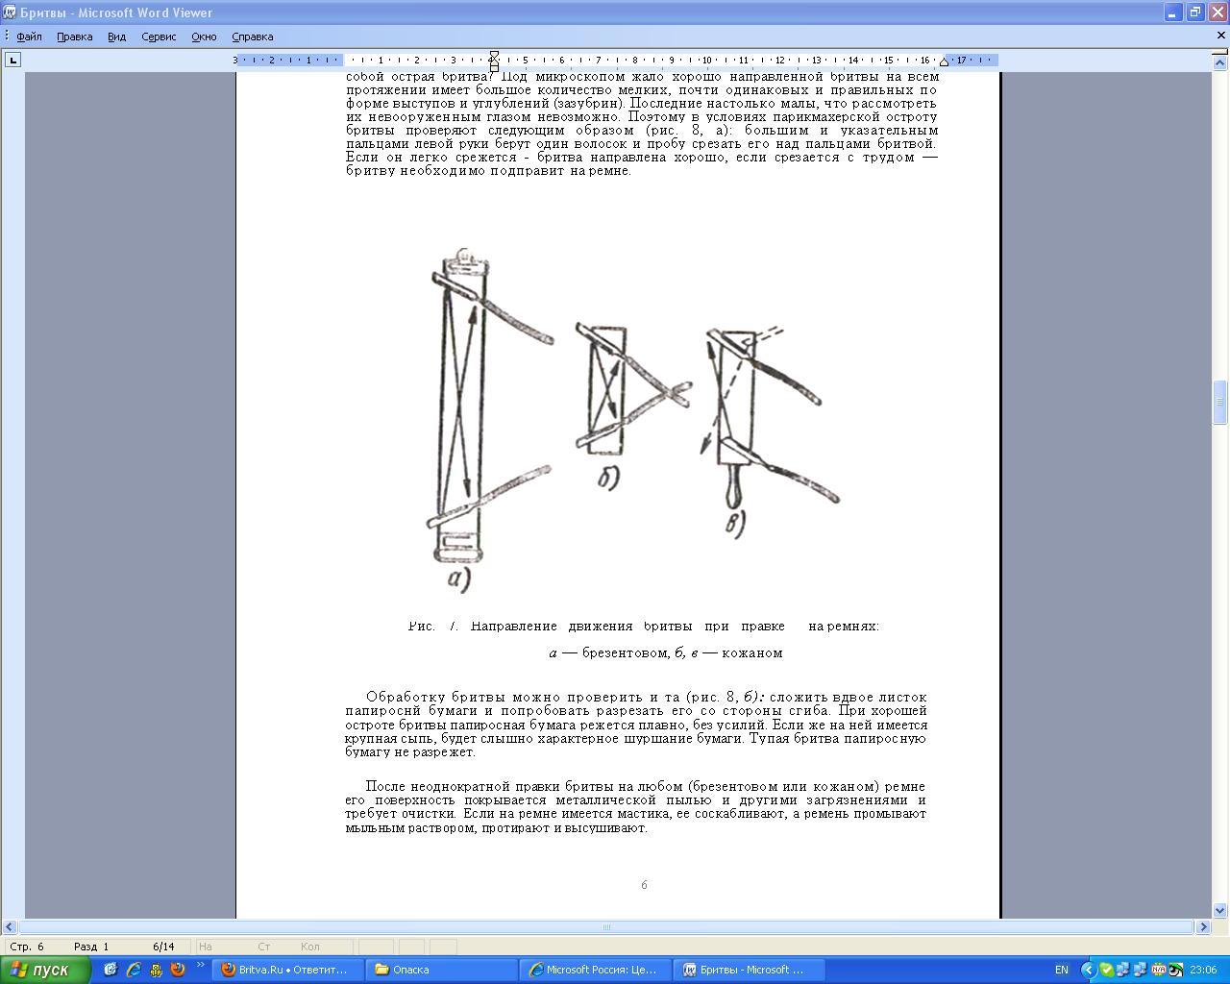Open the Правка menu
The width and height of the screenshot is (1230, 984).
(x=74, y=37)
